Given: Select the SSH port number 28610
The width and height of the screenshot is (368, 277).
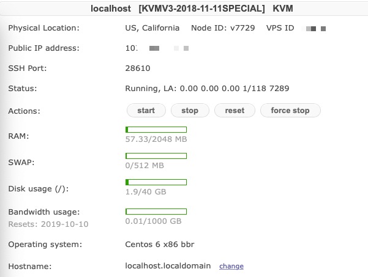Looking at the screenshot, I should pos(137,68).
